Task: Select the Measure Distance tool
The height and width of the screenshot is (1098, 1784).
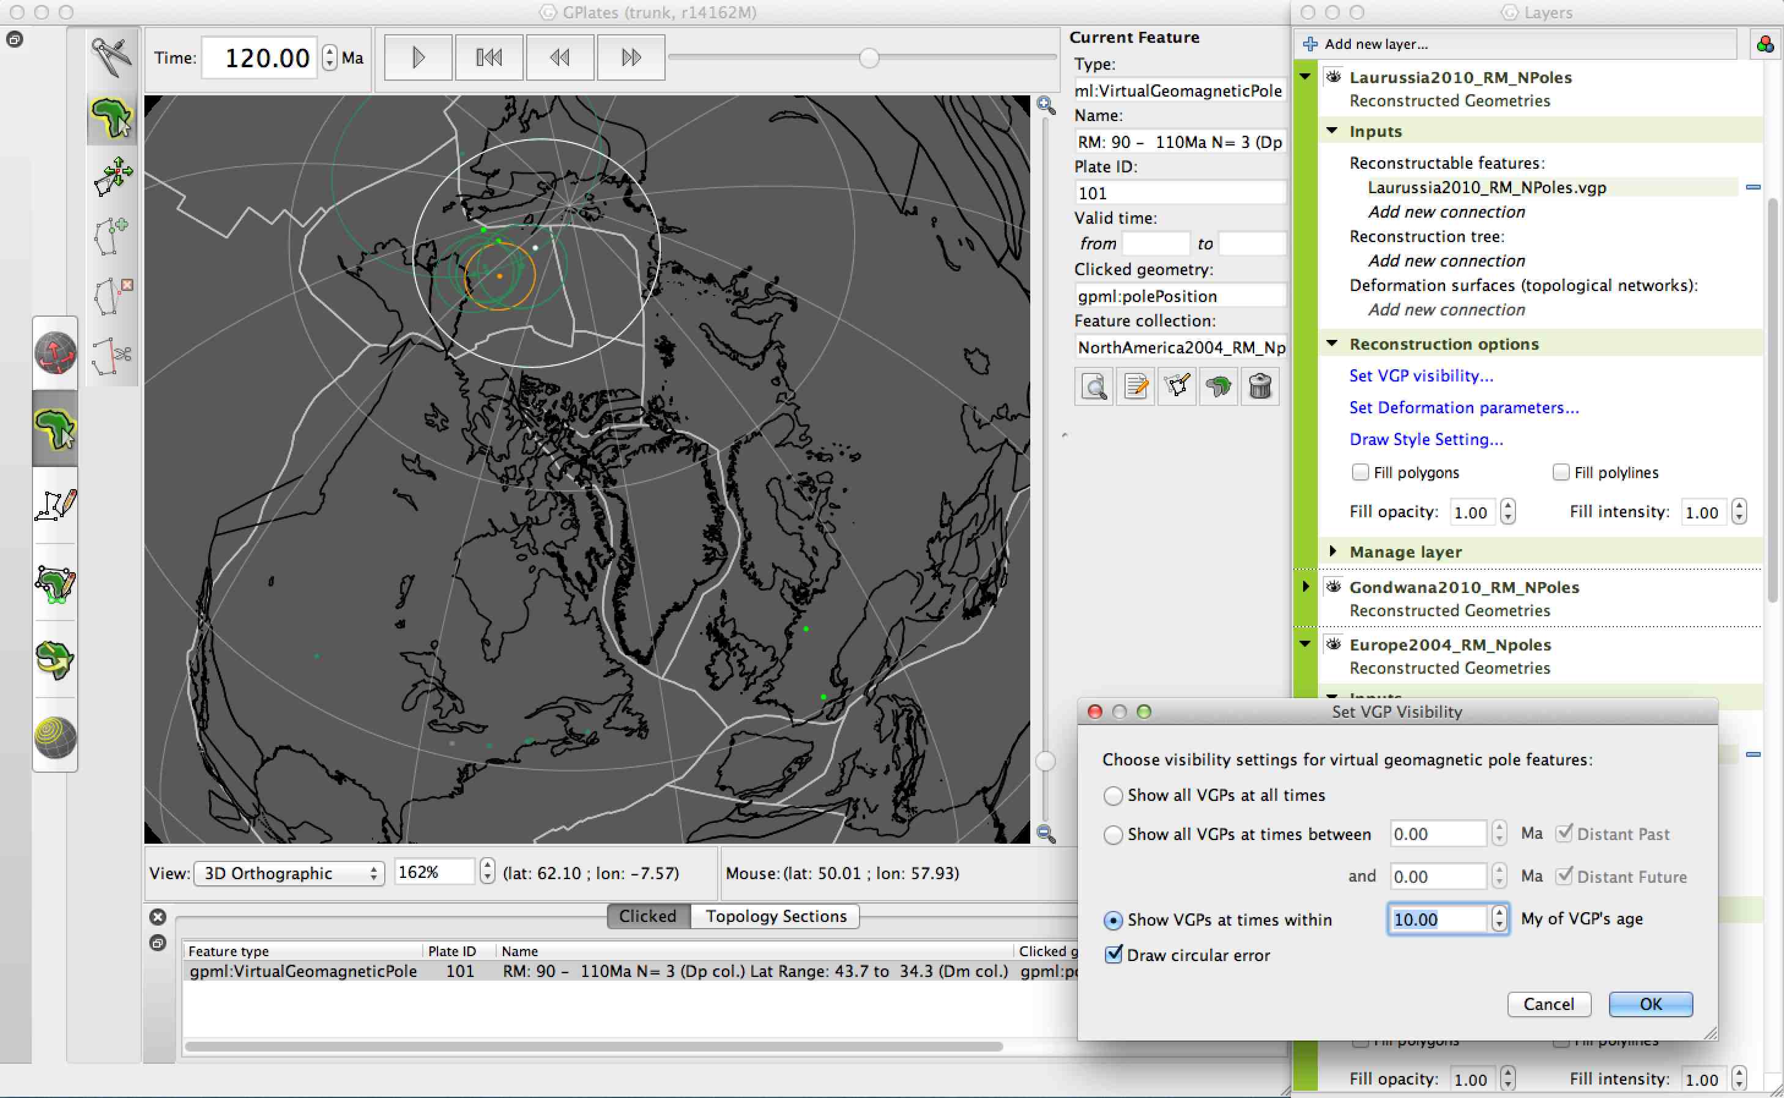Action: tap(111, 57)
